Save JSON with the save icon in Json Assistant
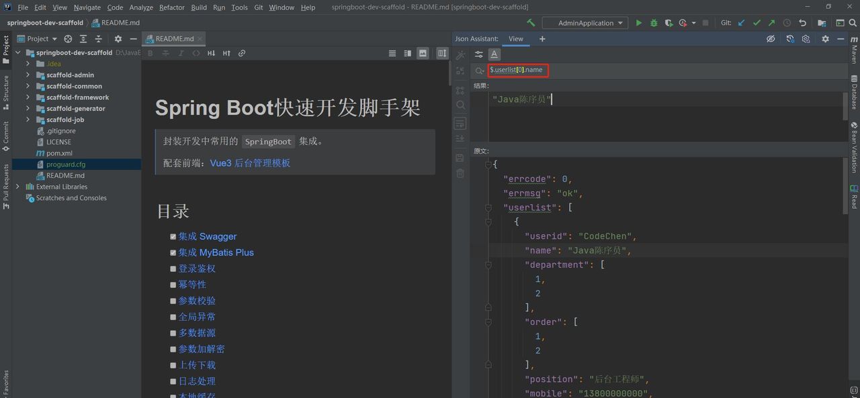860x398 pixels. click(x=460, y=156)
